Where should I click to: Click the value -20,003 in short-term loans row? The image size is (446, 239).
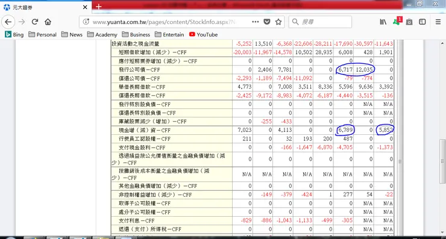tap(242, 52)
